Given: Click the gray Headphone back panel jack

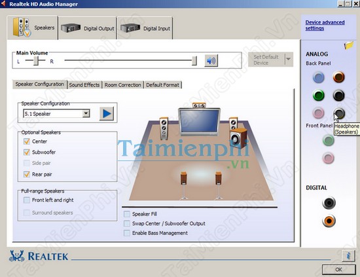Looking at the screenshot, I should click(x=339, y=113).
